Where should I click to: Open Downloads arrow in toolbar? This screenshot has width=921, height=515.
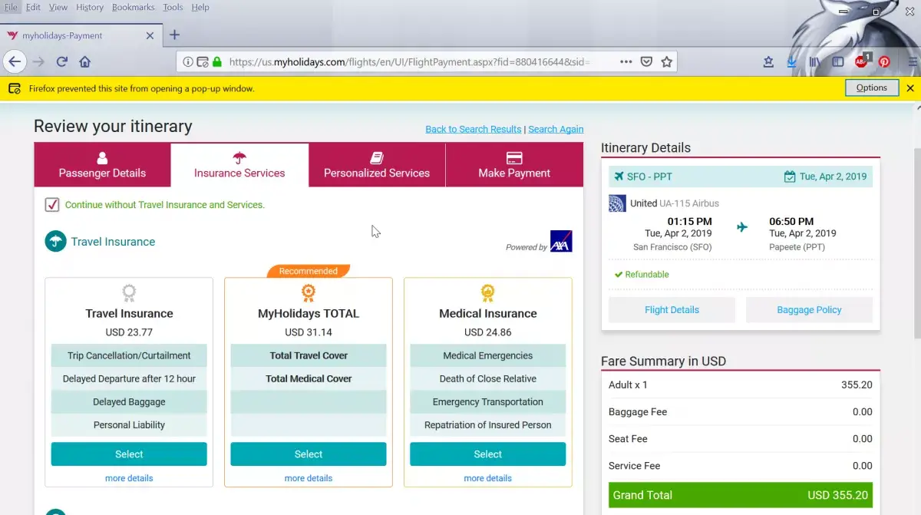[791, 61]
